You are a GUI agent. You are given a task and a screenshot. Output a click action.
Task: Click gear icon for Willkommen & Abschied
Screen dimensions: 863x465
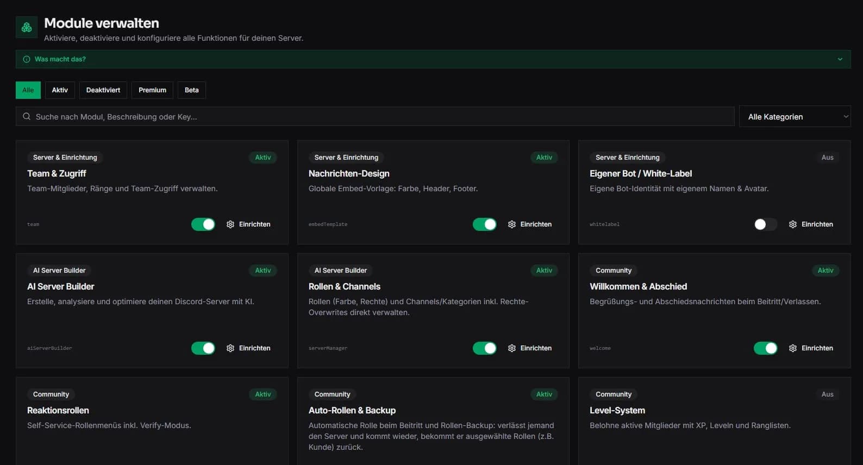[793, 348]
